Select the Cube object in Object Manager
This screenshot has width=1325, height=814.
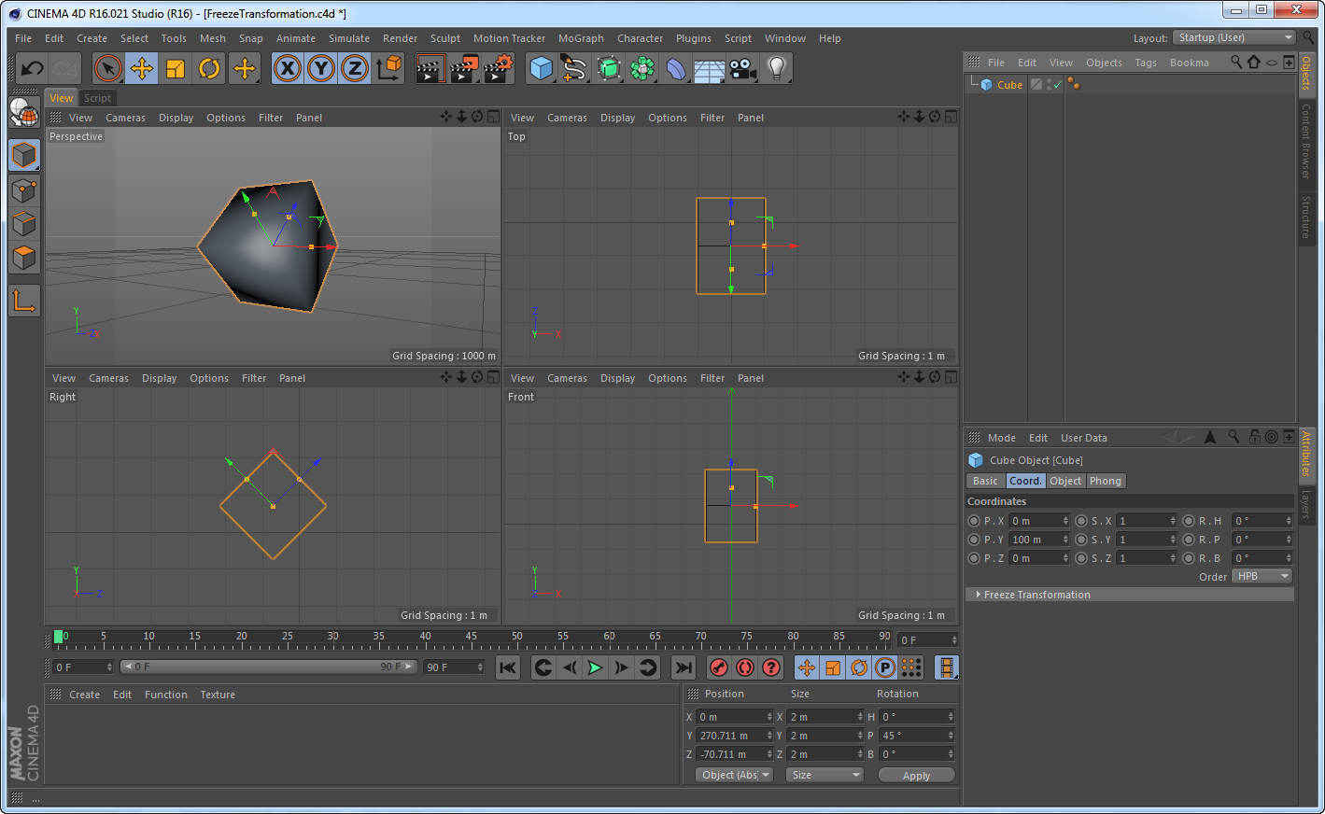[x=1009, y=85]
